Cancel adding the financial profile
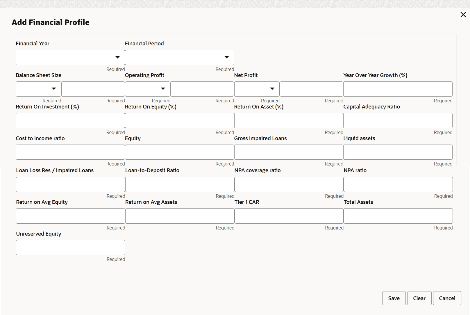The height and width of the screenshot is (315, 470). pyautogui.click(x=447, y=298)
